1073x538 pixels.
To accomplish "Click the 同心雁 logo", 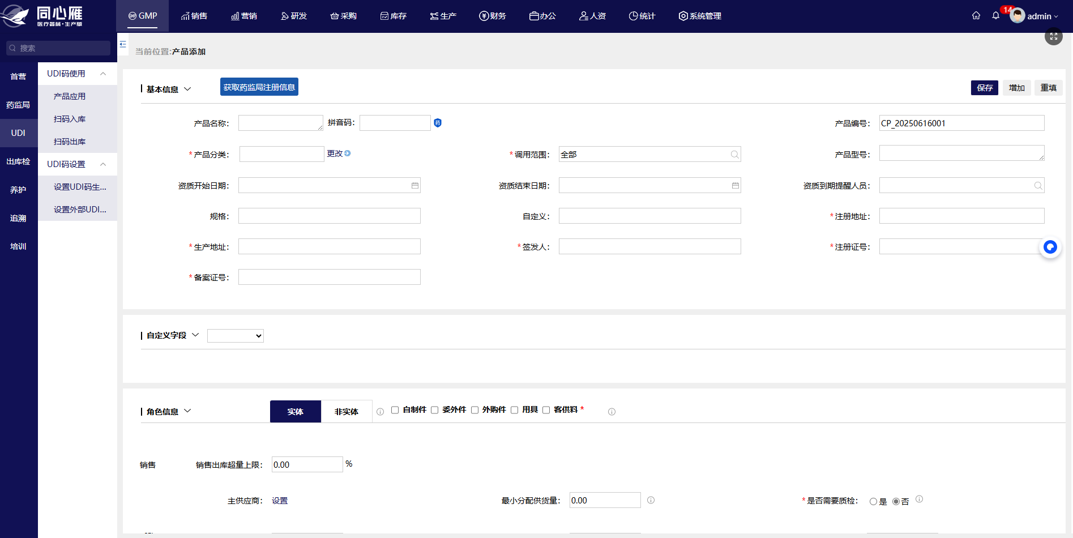I will click(x=42, y=16).
